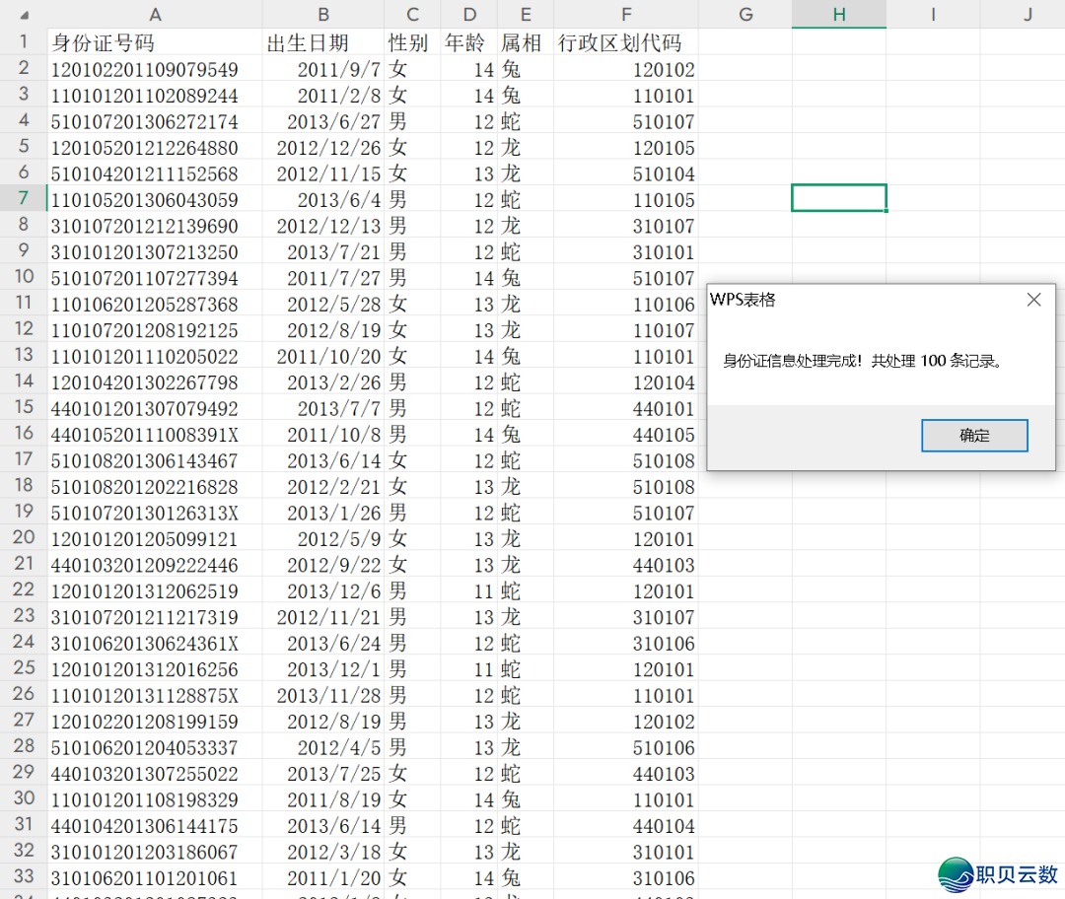The height and width of the screenshot is (899, 1065).
Task: Select column F header
Action: (626, 14)
